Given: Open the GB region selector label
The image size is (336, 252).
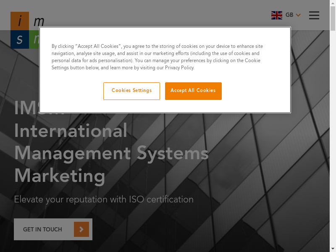Looking at the screenshot, I should click(289, 15).
